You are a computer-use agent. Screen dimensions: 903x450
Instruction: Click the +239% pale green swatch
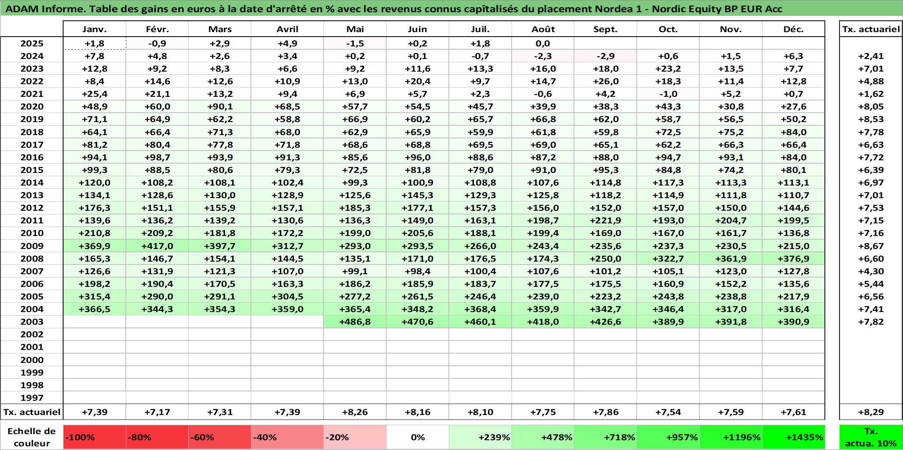[x=480, y=437]
